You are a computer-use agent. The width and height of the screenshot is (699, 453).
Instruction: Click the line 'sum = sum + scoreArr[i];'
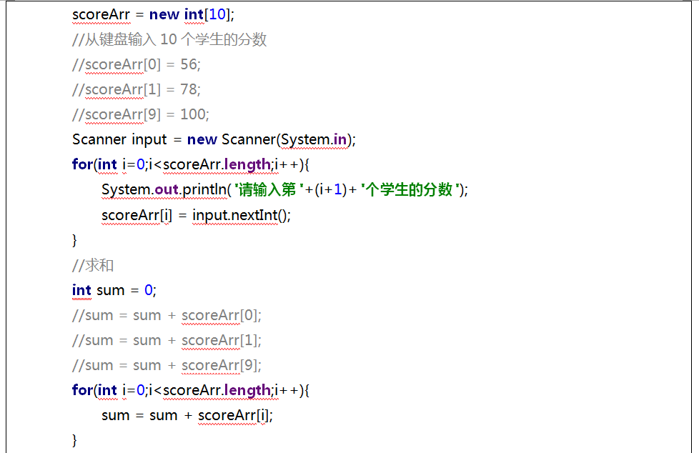(x=187, y=416)
